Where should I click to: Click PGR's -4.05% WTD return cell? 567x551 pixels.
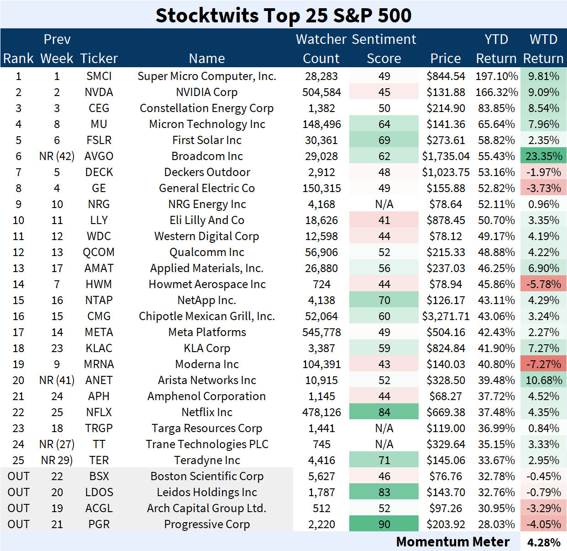[543, 524]
